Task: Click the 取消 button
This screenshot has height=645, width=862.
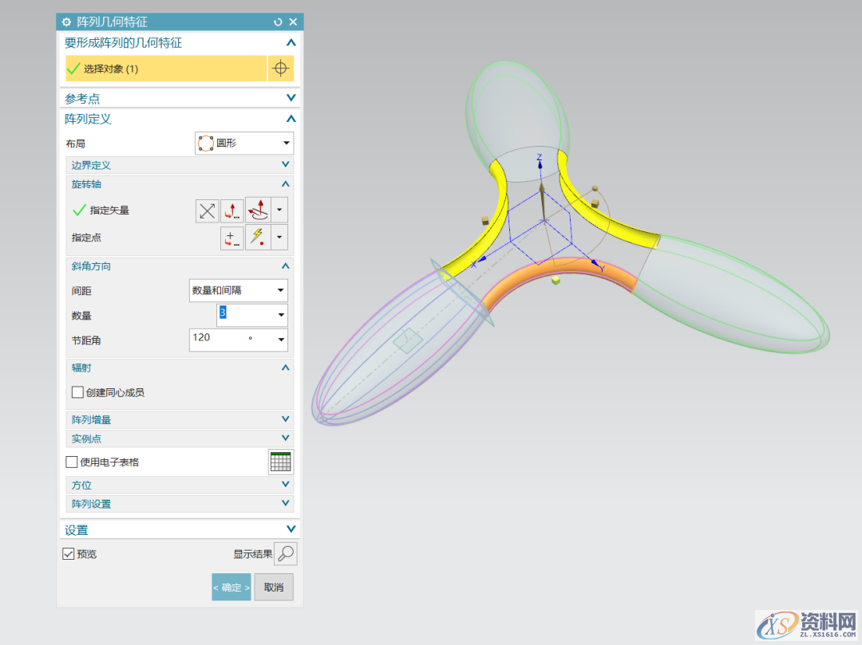Action: [x=274, y=587]
